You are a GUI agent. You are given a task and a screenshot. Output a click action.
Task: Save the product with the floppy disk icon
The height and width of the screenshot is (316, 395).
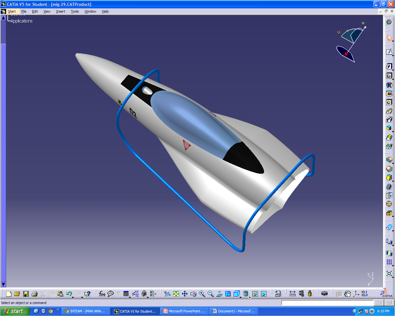26,294
